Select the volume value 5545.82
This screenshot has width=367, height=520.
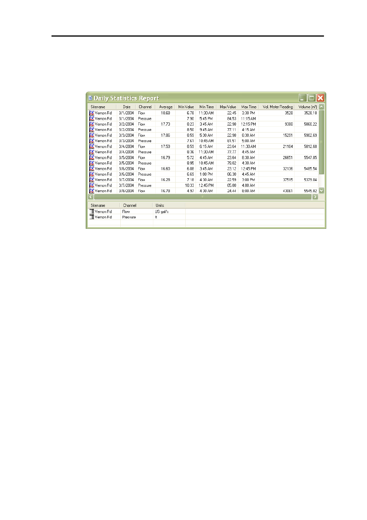coord(310,191)
